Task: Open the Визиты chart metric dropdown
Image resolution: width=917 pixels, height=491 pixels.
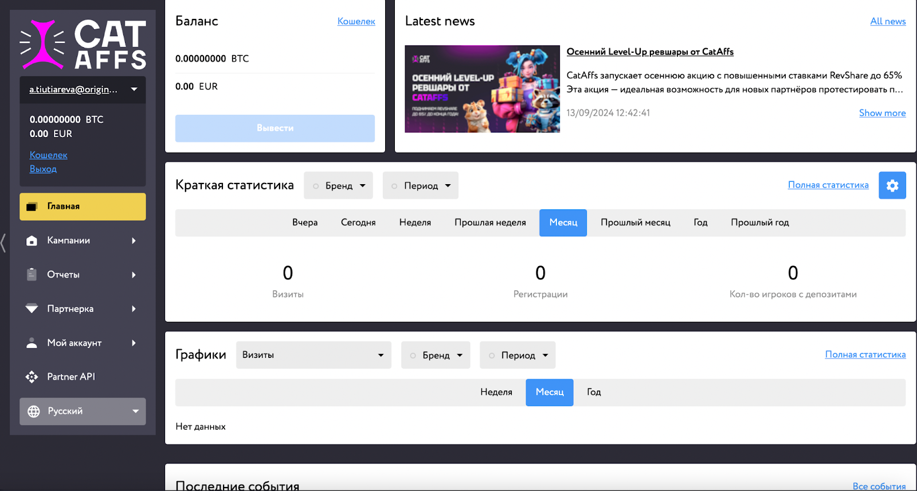Action: (x=313, y=355)
